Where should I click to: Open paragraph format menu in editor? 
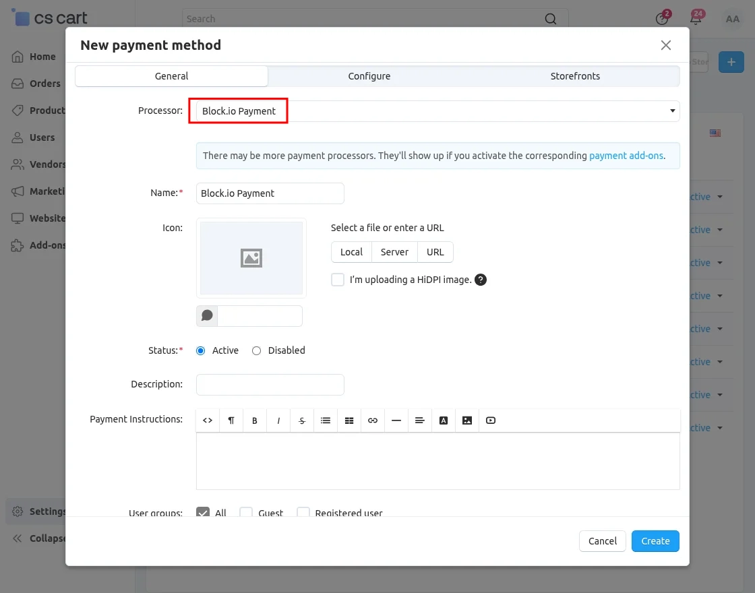231,420
